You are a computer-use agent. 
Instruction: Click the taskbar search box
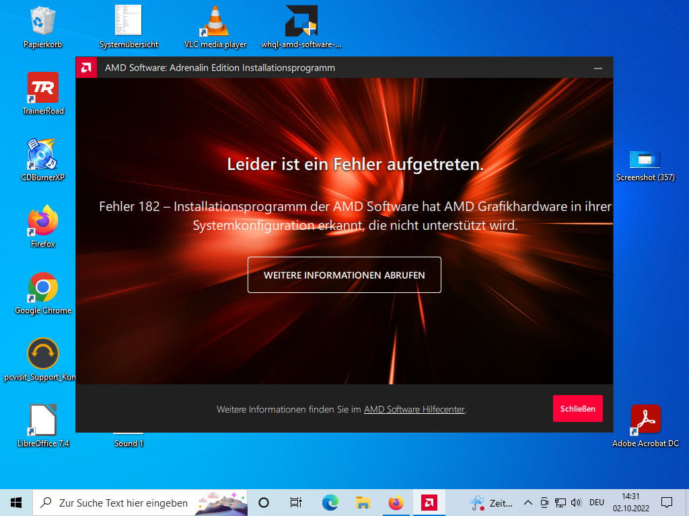[x=140, y=503]
